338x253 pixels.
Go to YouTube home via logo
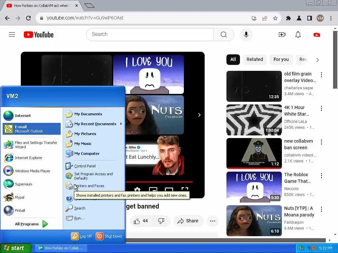point(39,35)
